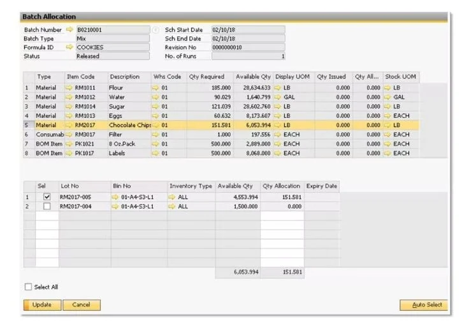Open bin link arrow for lot RM2017-005
This screenshot has height=321, width=469.
click(115, 197)
